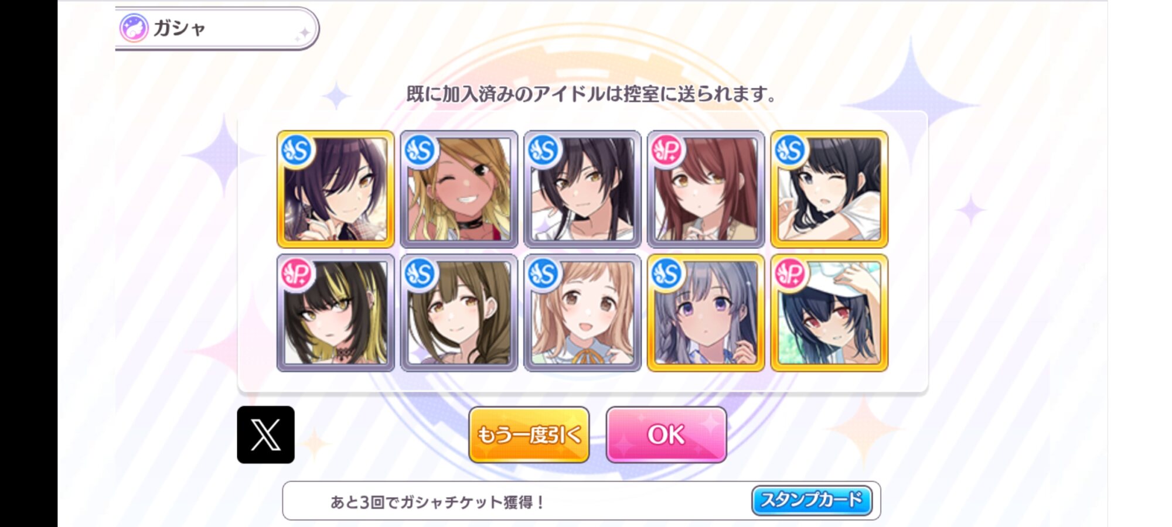This screenshot has width=1172, height=527.
Task: Tap the P badge on the red-haired idol card
Action: click(x=667, y=150)
